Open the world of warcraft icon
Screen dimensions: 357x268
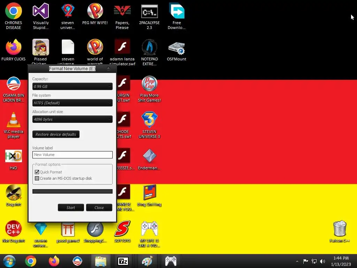coord(95,52)
